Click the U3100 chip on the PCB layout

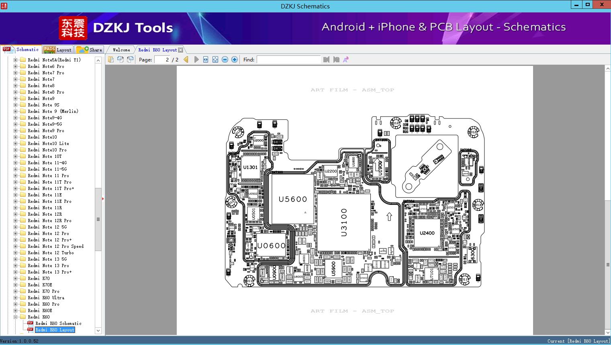pos(343,222)
